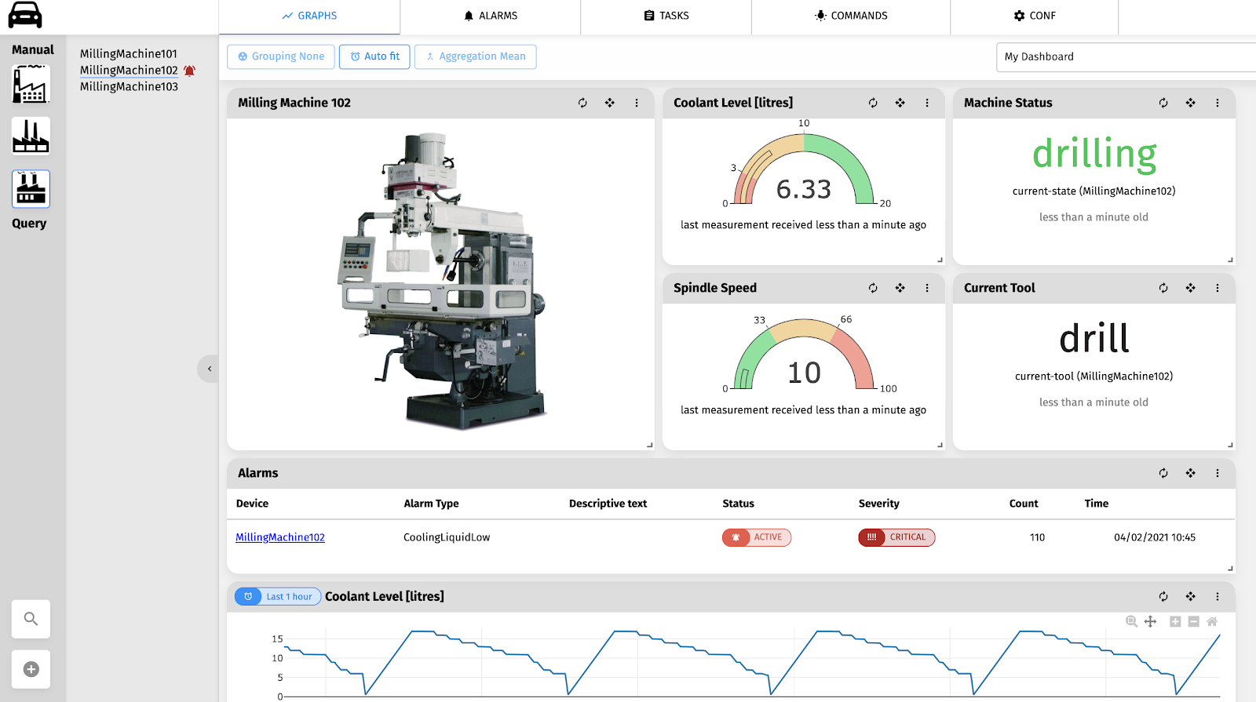Click the My Dashboard input field
1256x702 pixels.
[x=1123, y=56]
